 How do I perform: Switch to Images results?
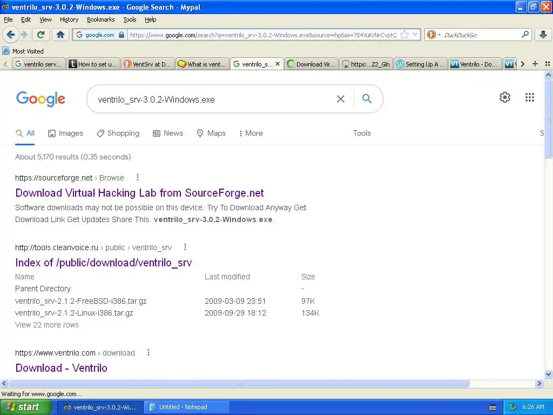(65, 133)
